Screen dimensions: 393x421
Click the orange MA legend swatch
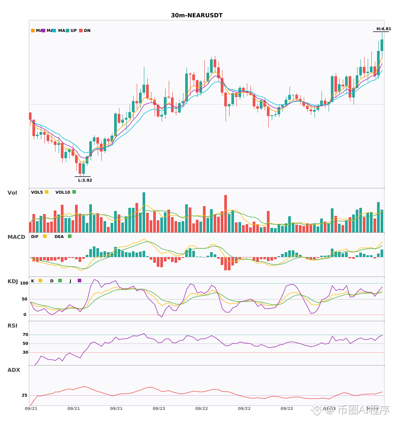click(x=33, y=31)
